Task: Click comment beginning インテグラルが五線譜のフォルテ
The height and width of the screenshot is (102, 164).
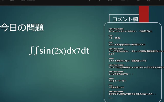Action: coord(136,67)
